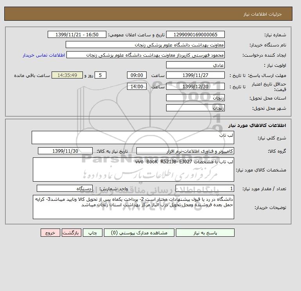Click the جزئیات اطلاعات نیاز header title

click(262, 14)
